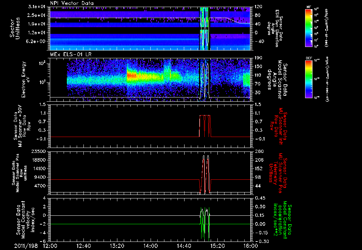Click the MEx ELS-01 LR panel title
This screenshot has width=362, height=250.
coord(71,54)
